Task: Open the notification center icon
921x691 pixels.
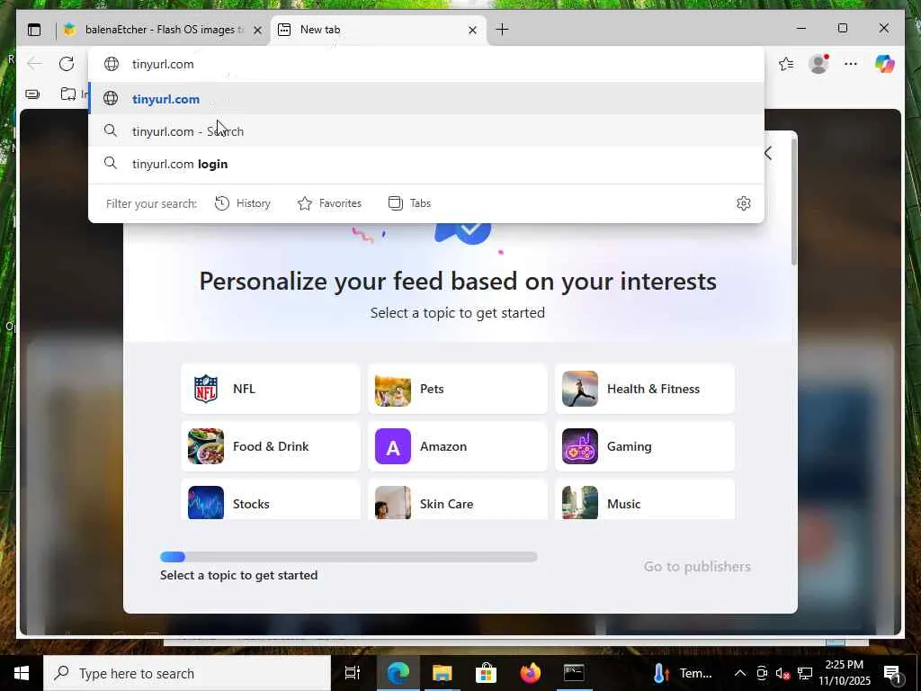Action: (x=892, y=673)
